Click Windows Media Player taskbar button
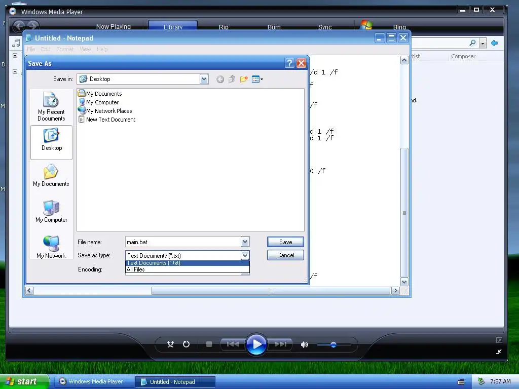 [93, 382]
